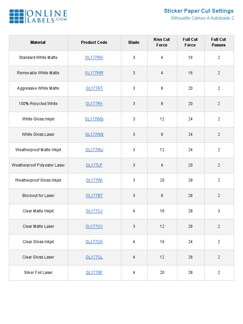The height and width of the screenshot is (324, 243).
Task: Follow the OL177CK product link
Action: point(94,242)
